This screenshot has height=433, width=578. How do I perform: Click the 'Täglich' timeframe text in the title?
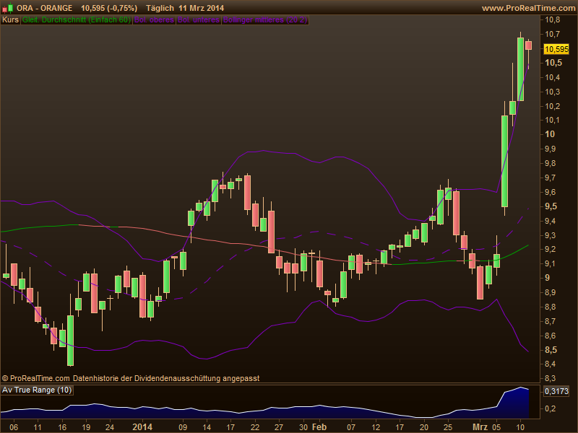(160, 8)
